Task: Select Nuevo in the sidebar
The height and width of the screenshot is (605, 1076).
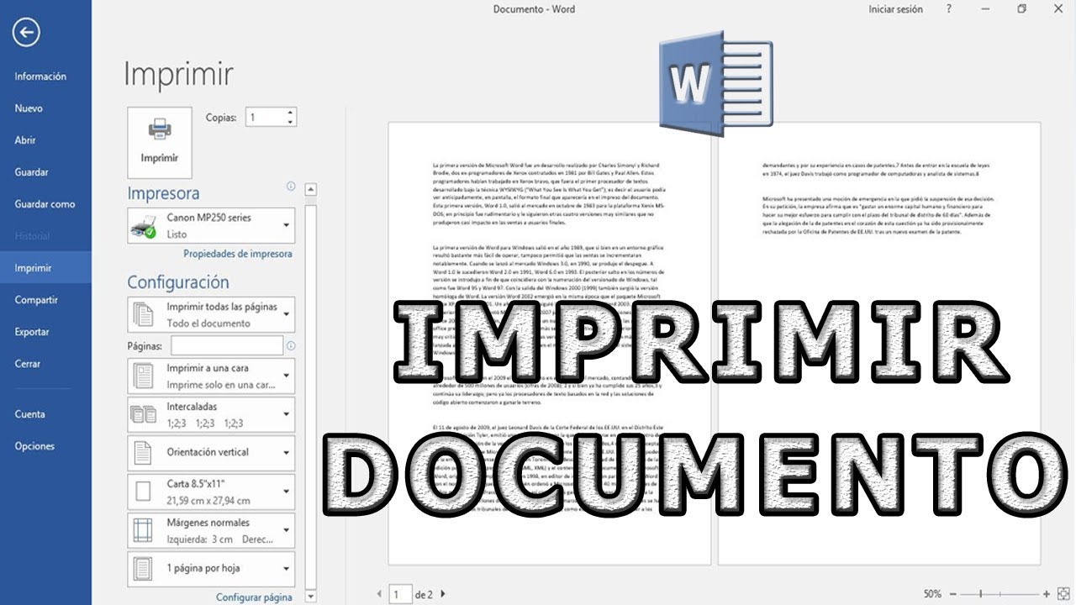Action: 29,108
